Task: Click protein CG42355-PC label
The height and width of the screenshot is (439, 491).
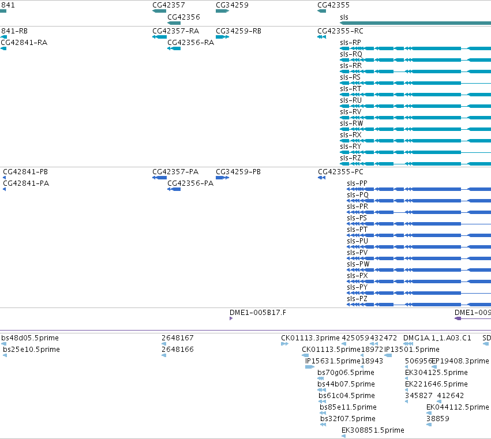Action: click(x=340, y=172)
